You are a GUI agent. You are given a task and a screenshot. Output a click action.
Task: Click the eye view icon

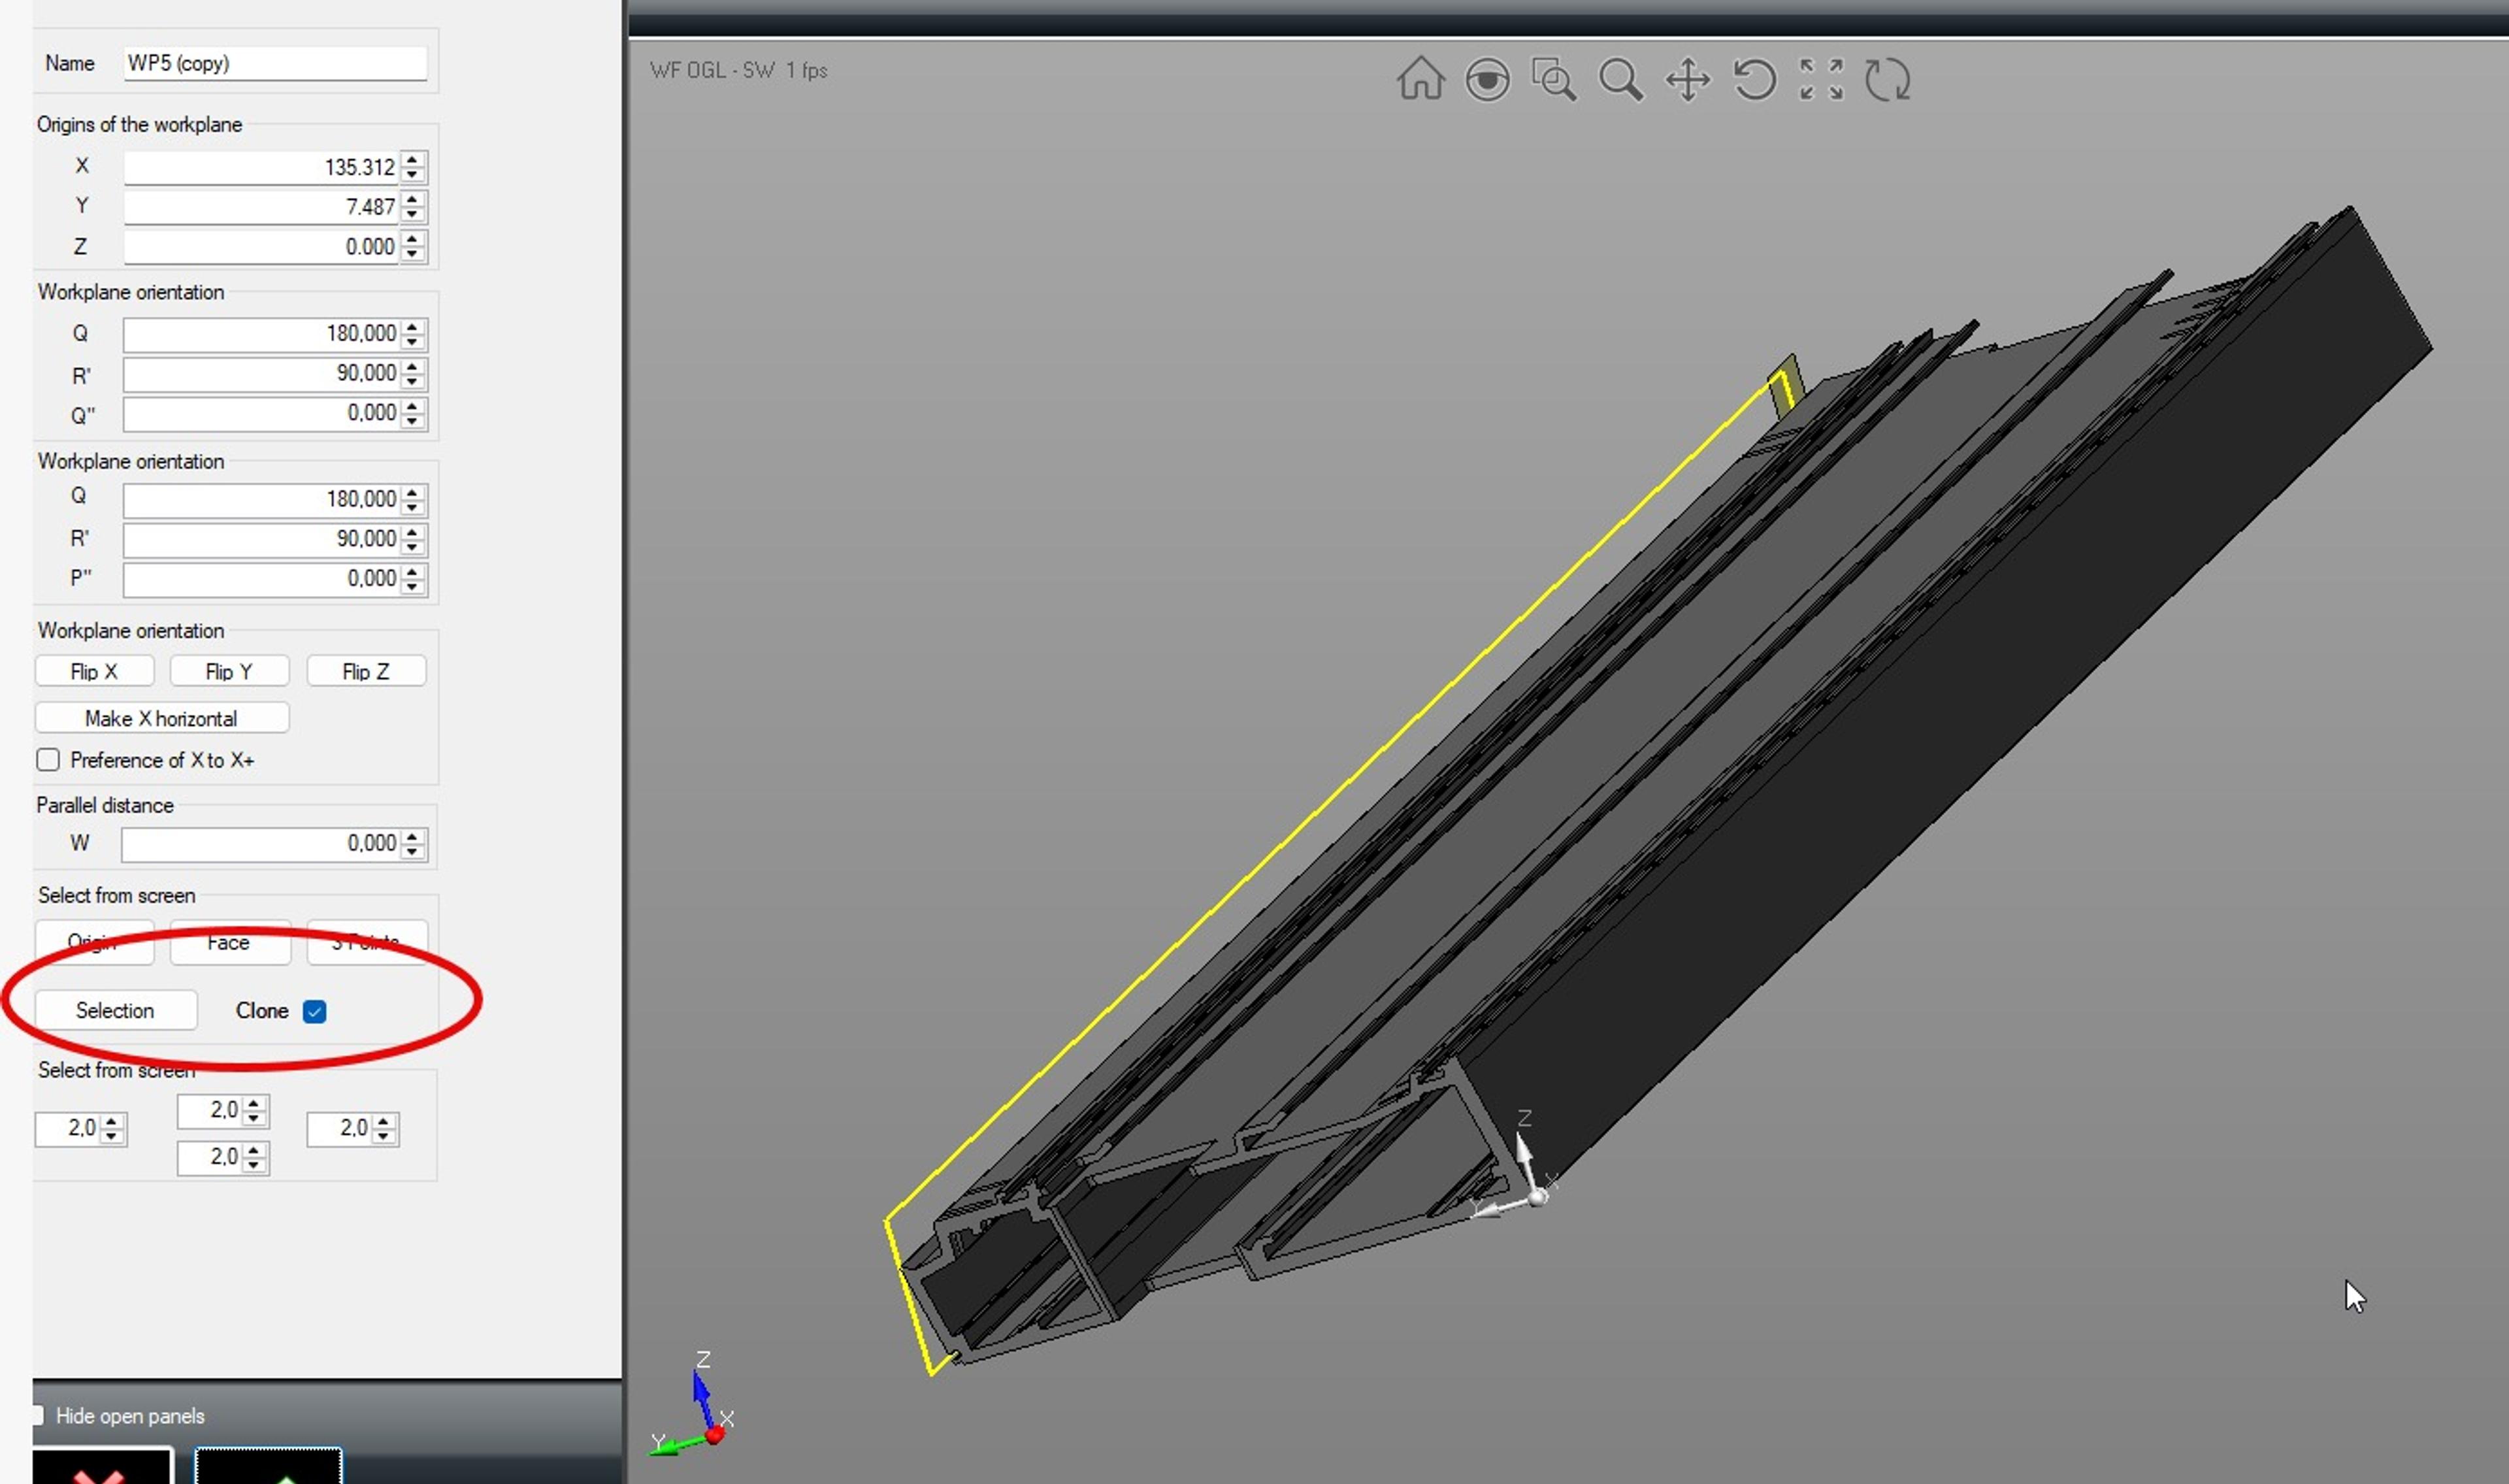tap(1487, 79)
